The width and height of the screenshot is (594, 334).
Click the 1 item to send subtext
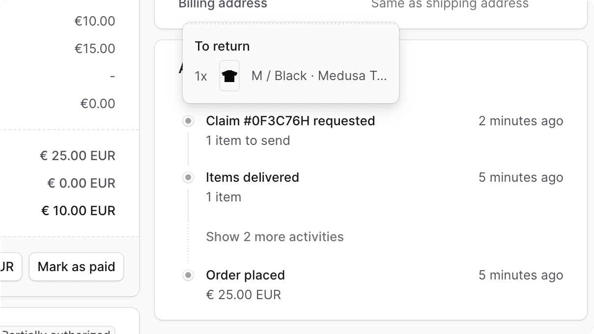click(248, 140)
